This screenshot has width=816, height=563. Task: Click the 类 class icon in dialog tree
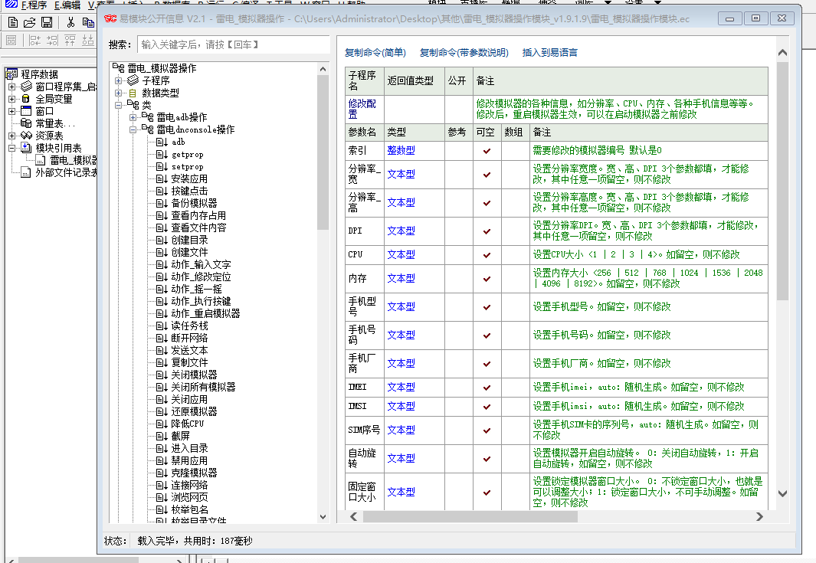133,105
